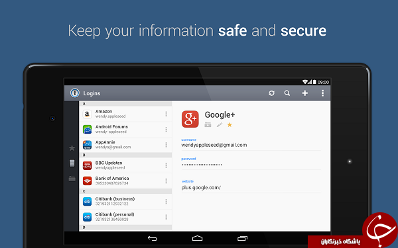Tap the section header letter A
The image size is (398, 248).
(84, 104)
